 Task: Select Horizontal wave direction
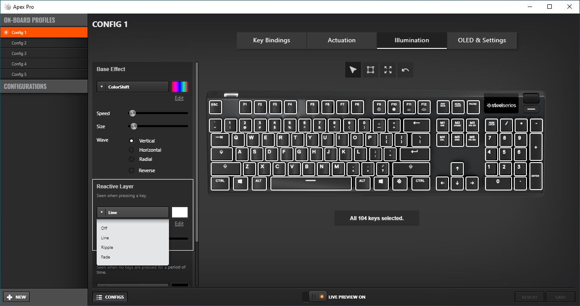[x=132, y=150]
